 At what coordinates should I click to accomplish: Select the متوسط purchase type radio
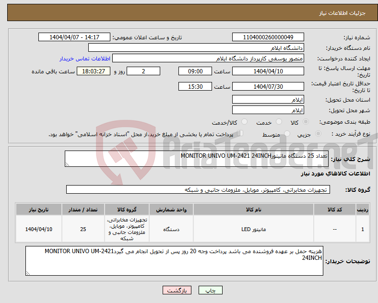[287, 134]
